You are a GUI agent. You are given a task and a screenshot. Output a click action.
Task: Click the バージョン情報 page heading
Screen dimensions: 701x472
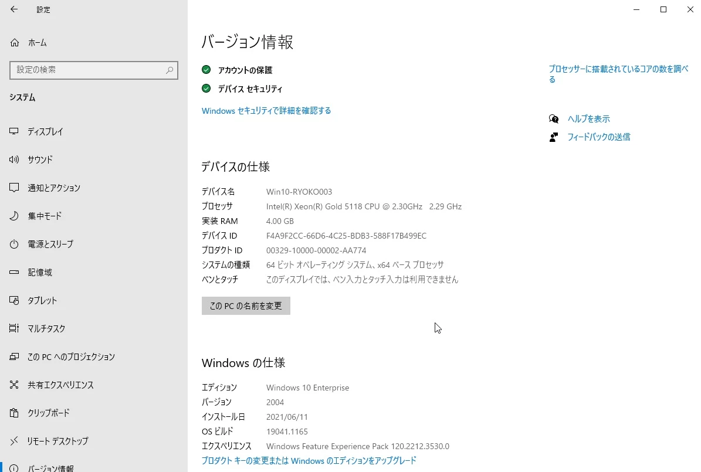coord(247,42)
